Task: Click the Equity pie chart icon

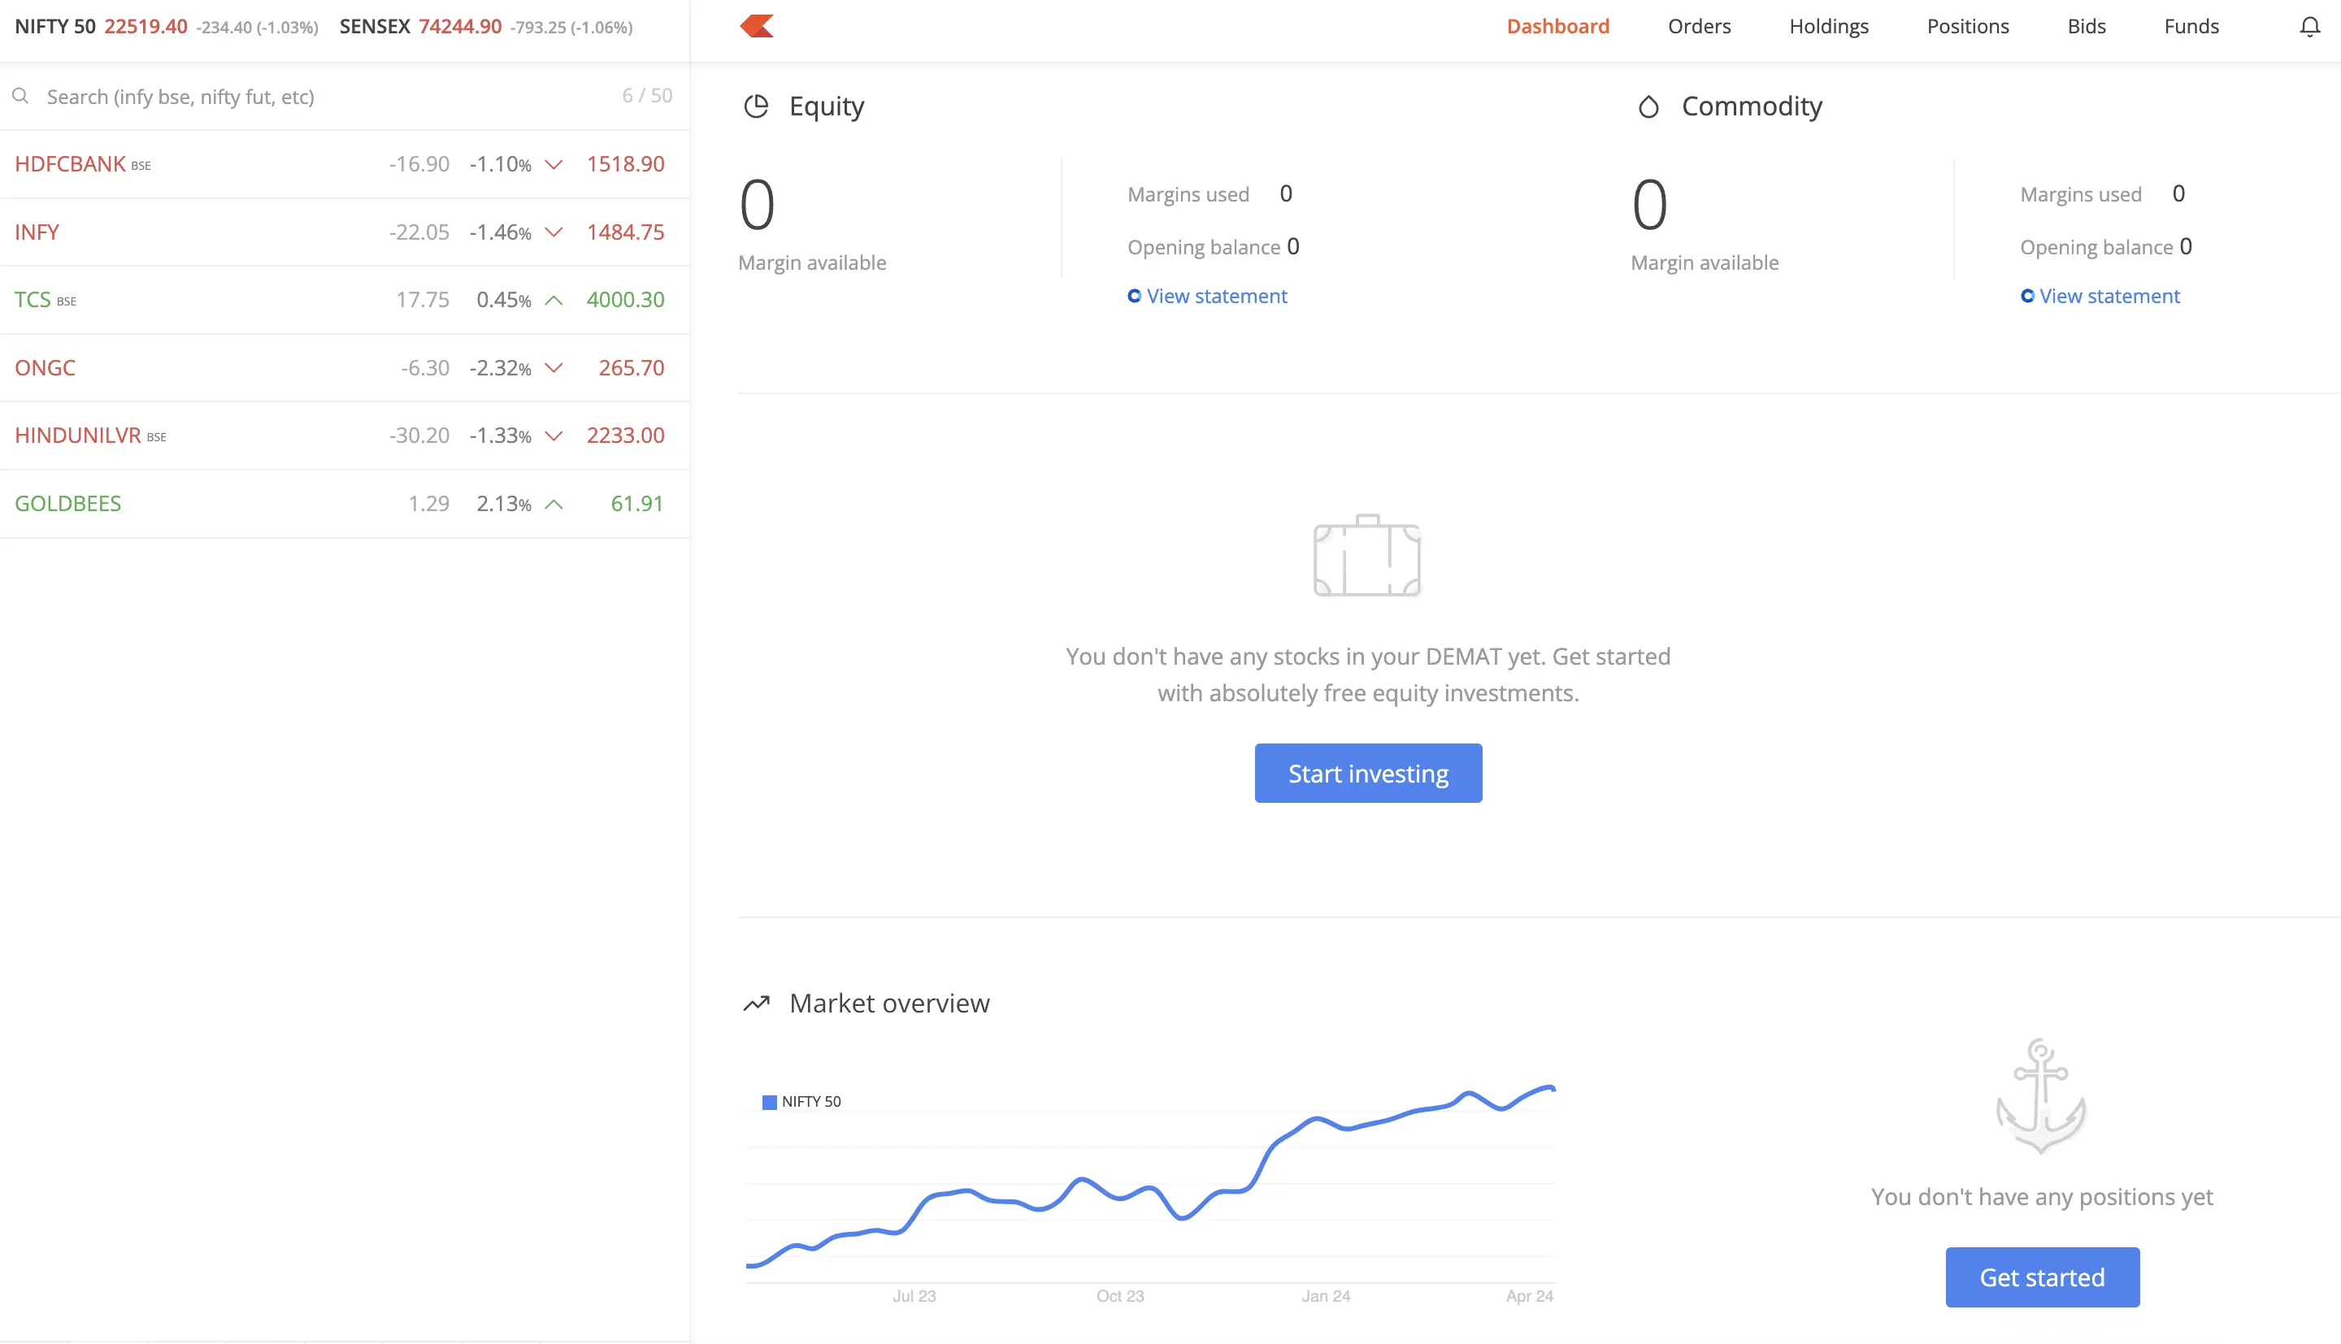Action: pos(756,106)
